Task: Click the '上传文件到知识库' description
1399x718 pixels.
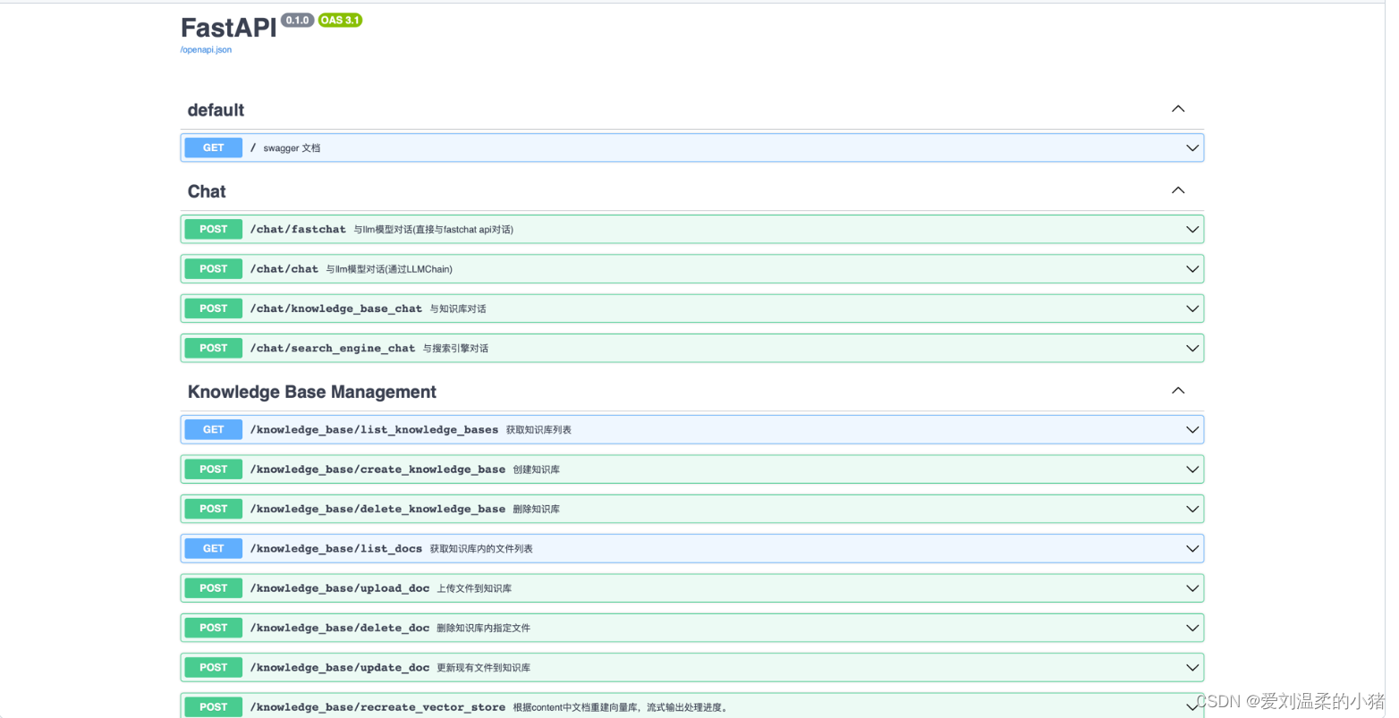Action: [x=474, y=588]
